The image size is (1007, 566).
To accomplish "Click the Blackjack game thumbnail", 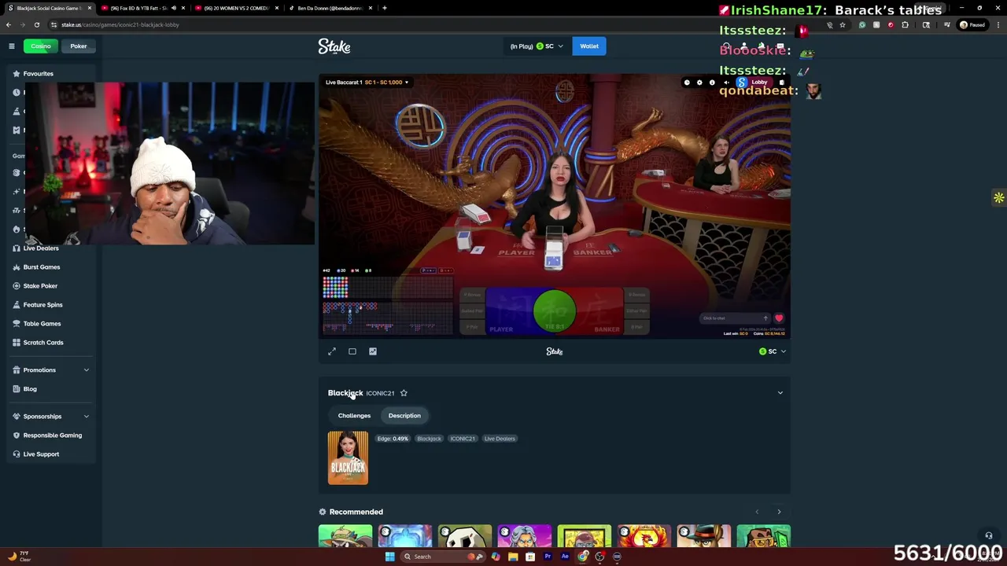I will click(348, 458).
